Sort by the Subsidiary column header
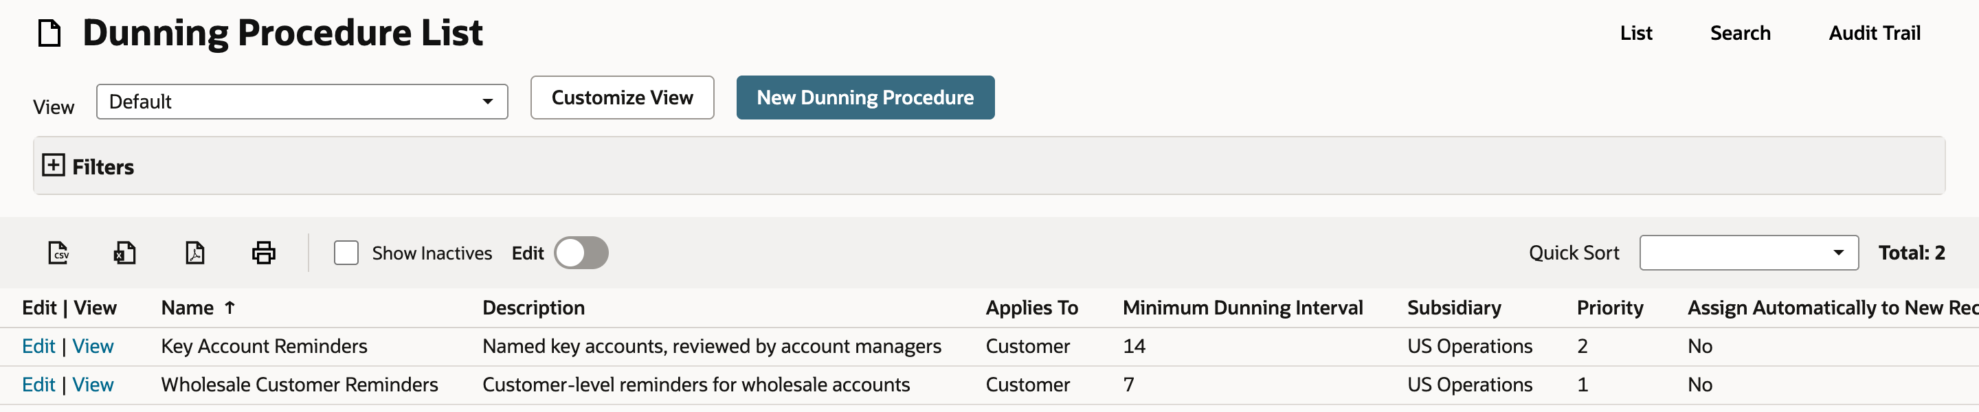 point(1453,308)
